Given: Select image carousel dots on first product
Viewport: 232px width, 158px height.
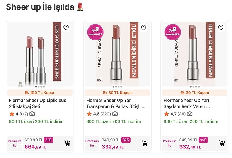Looking at the screenshot, I should (40, 86).
